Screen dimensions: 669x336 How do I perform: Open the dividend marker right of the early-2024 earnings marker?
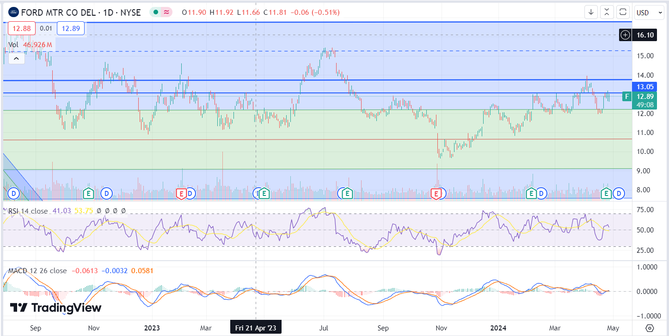pos(541,193)
